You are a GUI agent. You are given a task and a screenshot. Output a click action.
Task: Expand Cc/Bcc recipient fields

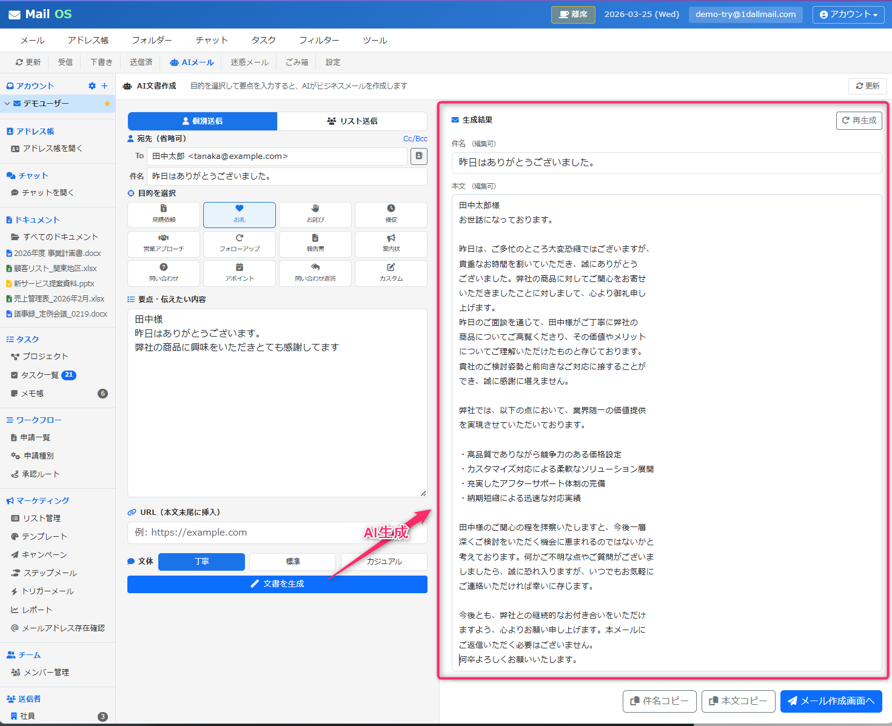pos(415,139)
